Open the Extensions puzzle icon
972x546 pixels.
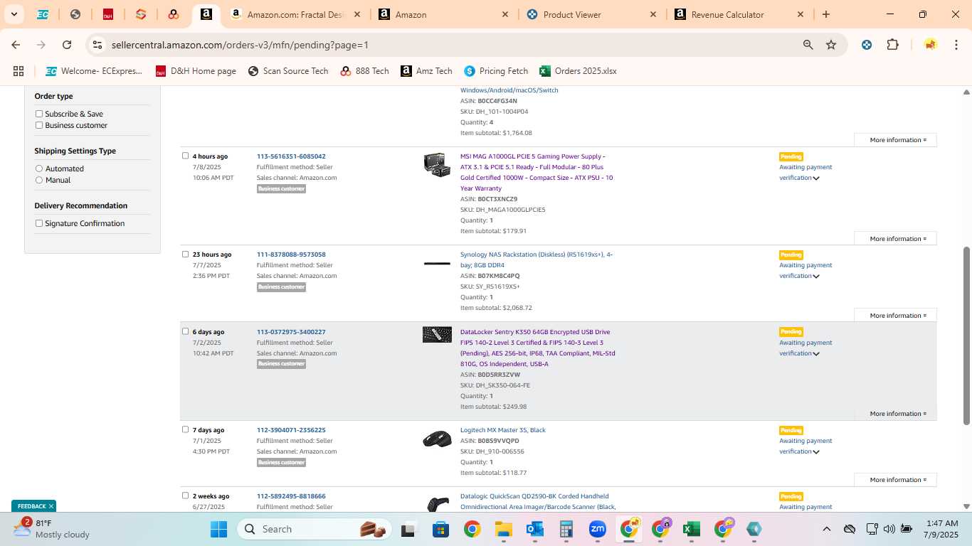click(x=892, y=45)
